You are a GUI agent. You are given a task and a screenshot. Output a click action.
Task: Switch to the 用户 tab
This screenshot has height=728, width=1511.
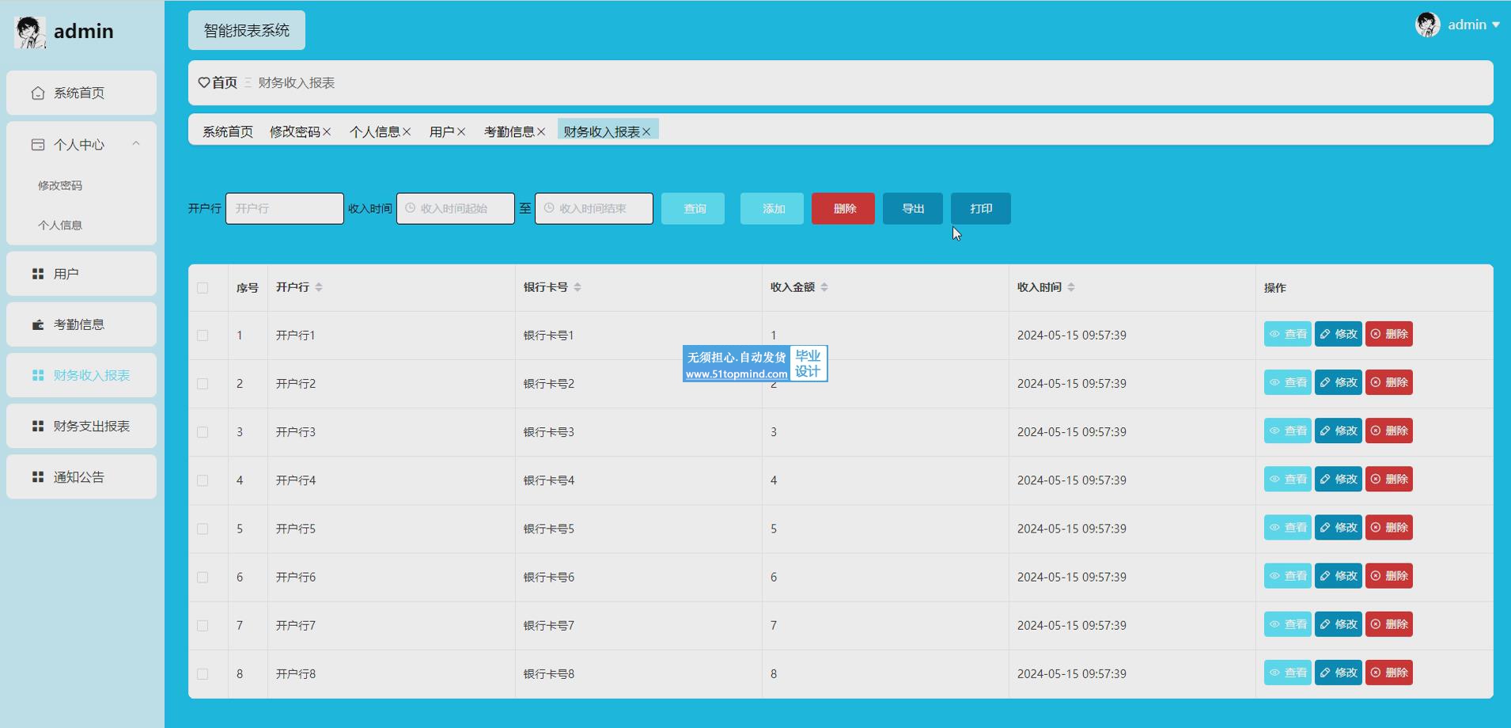tap(441, 132)
